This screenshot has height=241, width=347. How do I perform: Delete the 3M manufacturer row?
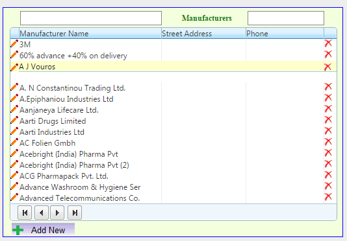click(x=328, y=43)
